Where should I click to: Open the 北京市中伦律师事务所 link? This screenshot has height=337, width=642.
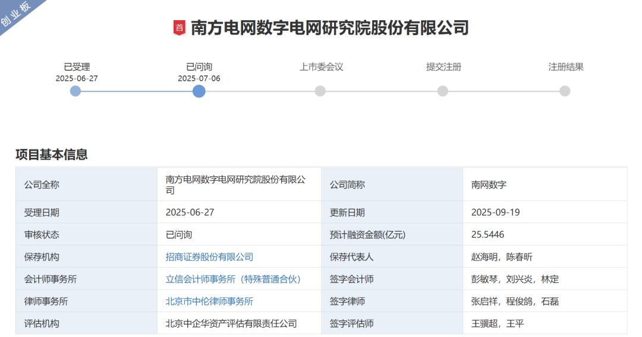tap(209, 301)
